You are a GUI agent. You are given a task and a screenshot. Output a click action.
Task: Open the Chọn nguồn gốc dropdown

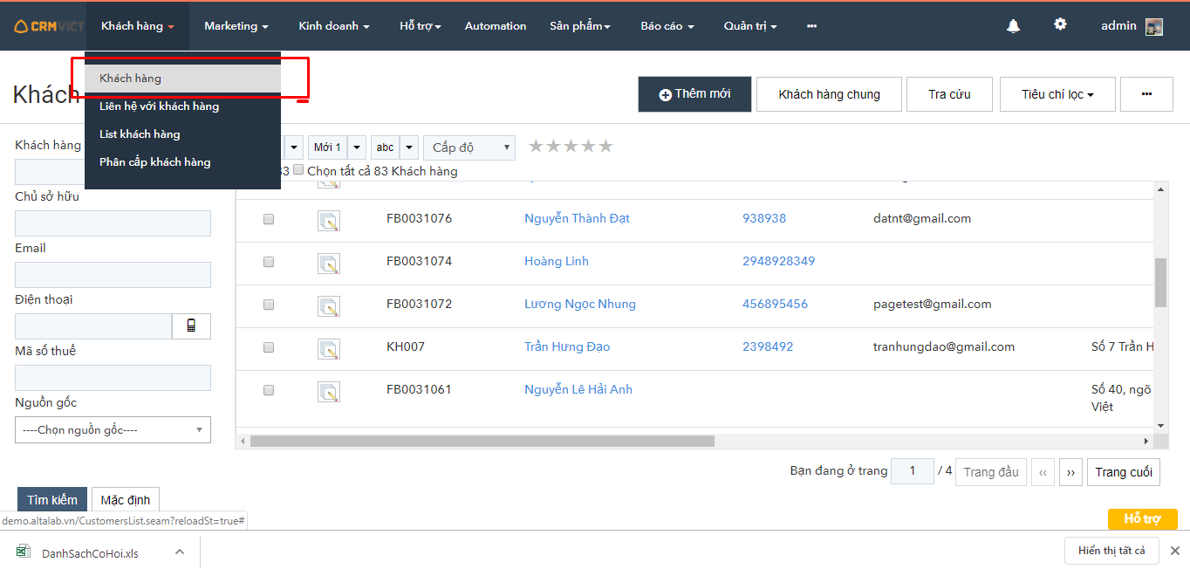tap(113, 429)
